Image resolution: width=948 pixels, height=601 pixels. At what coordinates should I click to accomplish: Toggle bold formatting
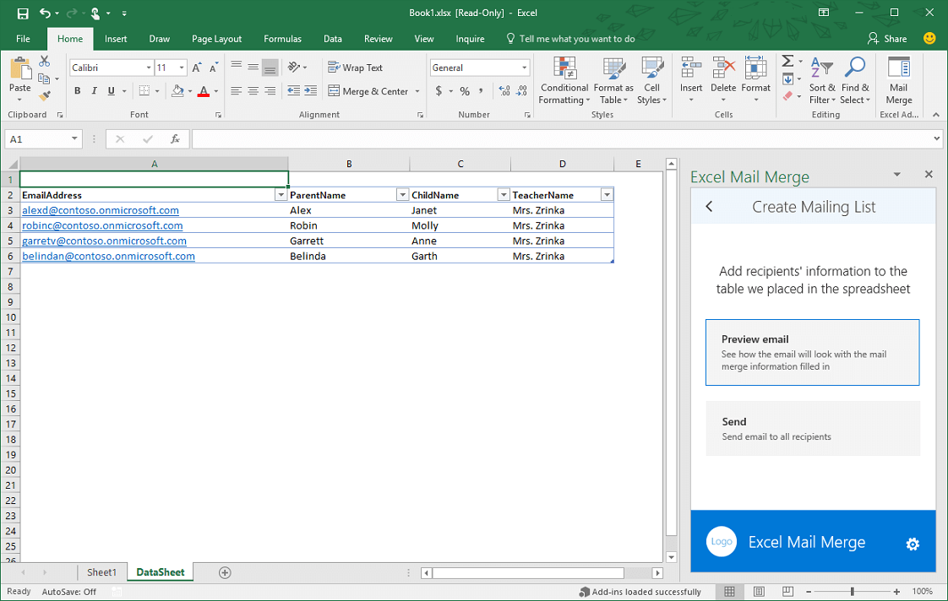[77, 90]
